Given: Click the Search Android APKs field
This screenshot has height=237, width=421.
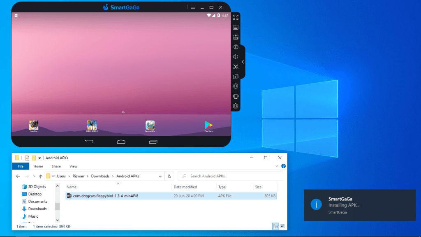Looking at the screenshot, I should pyautogui.click(x=230, y=176).
